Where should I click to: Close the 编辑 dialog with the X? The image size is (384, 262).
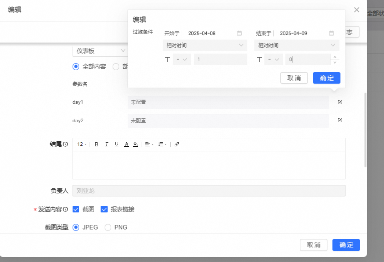point(356,10)
